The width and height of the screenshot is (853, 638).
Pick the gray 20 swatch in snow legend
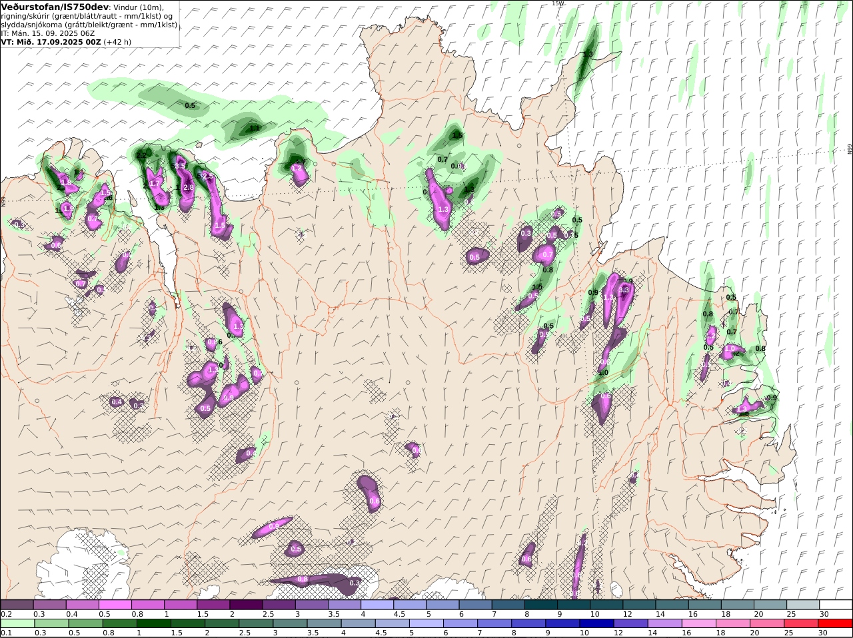pos(770,605)
